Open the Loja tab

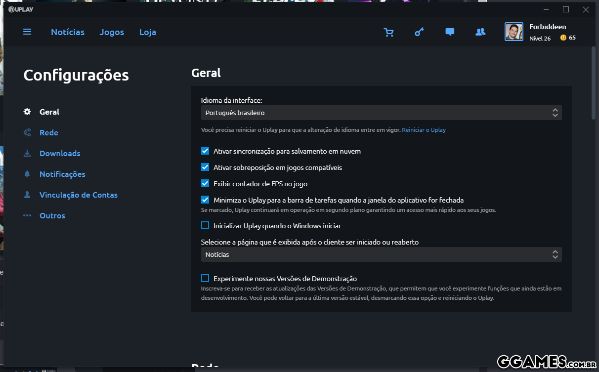148,32
